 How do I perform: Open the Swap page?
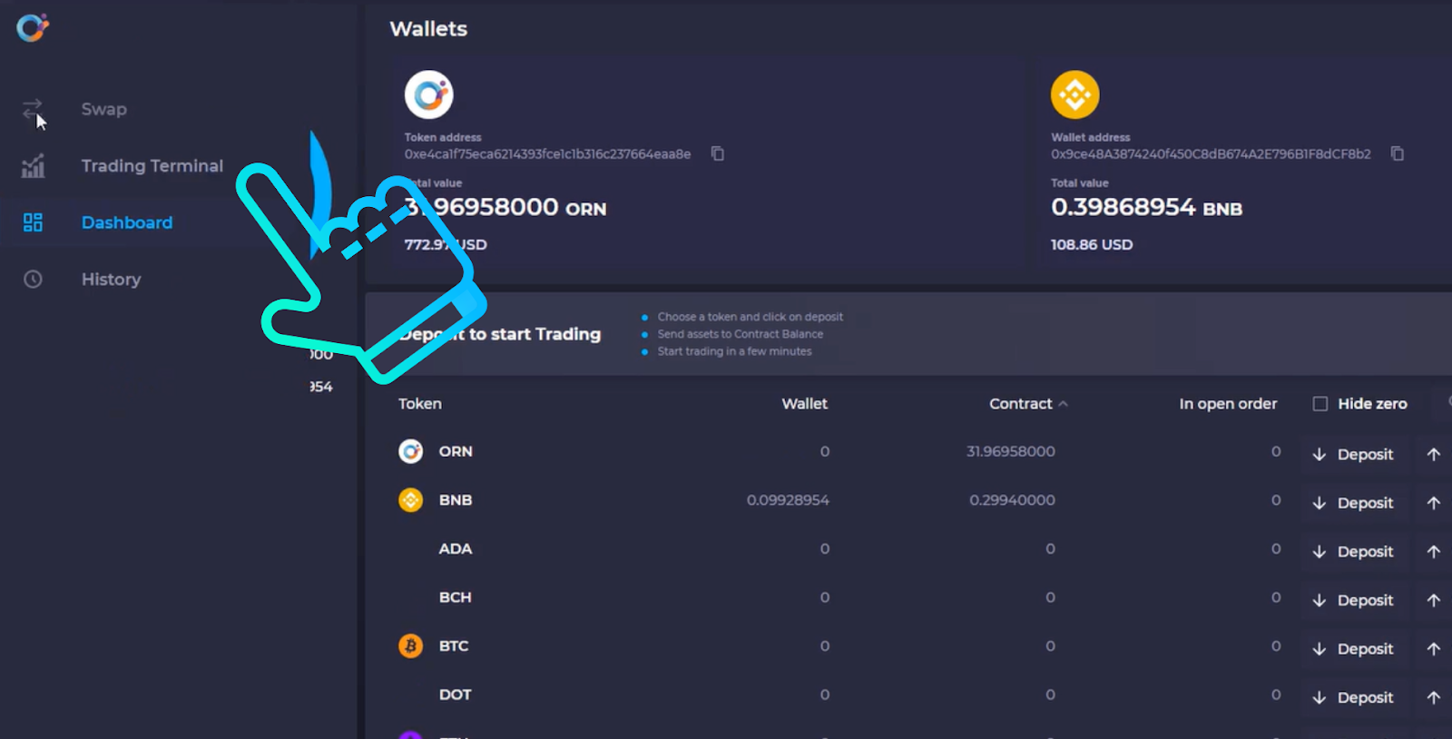104,109
